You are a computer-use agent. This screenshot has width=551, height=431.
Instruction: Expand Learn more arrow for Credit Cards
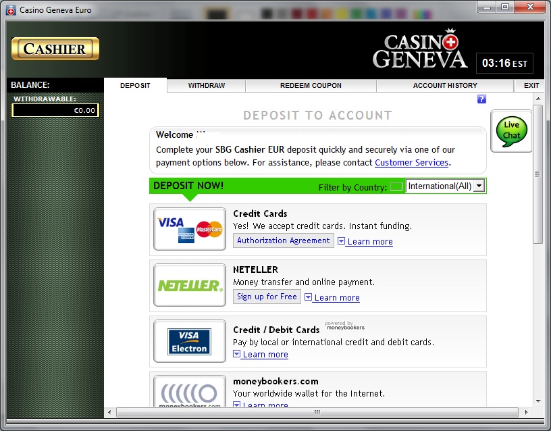(x=342, y=241)
